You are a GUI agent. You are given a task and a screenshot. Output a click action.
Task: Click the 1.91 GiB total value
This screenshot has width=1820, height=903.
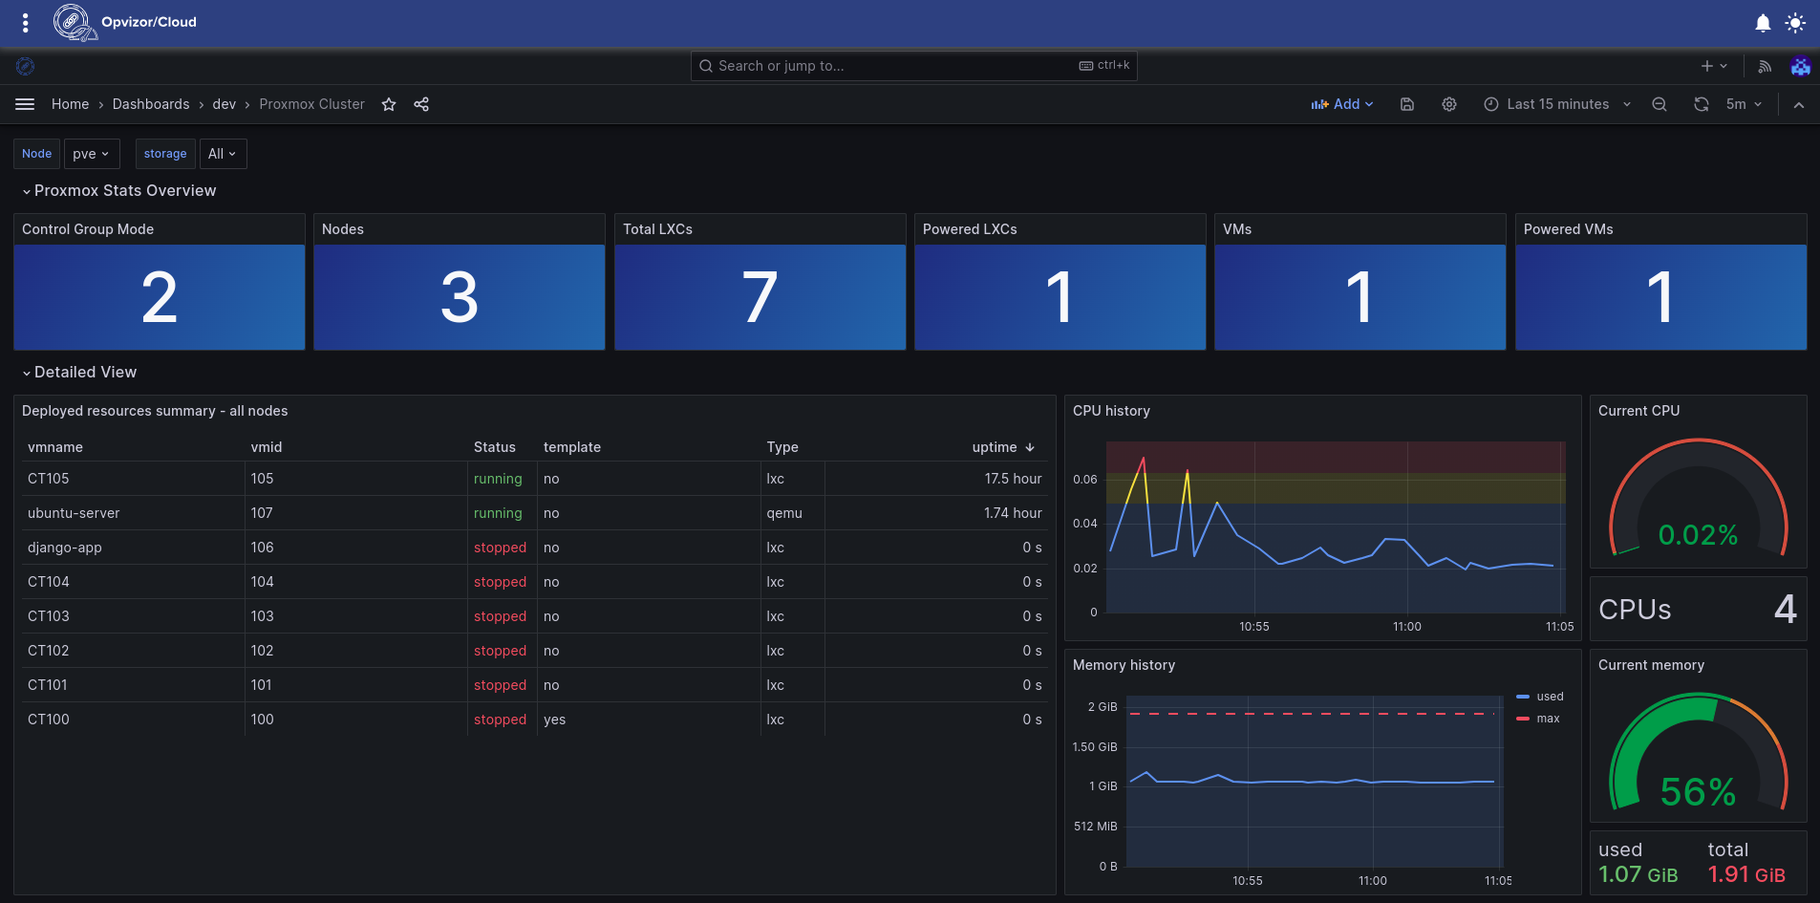1746,874
